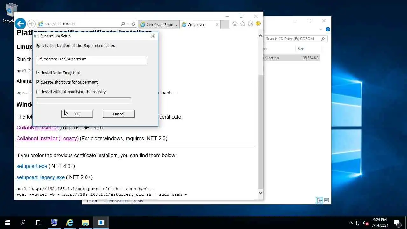Open the Windows Start menu
407x229 pixels.
[8, 223]
